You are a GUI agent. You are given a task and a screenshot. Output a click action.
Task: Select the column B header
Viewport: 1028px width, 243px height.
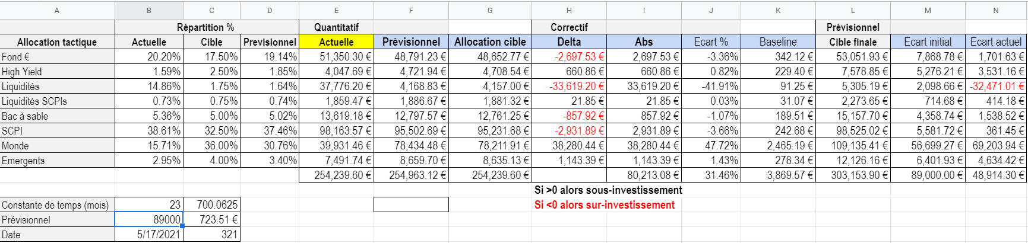tap(149, 10)
